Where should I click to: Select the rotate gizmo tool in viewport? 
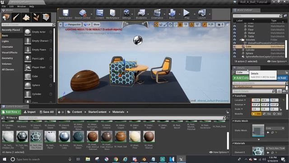point(161,24)
